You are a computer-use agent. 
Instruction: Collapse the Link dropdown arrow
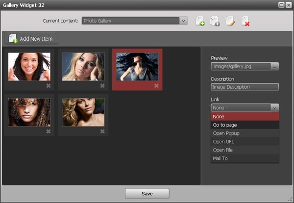pos(274,108)
